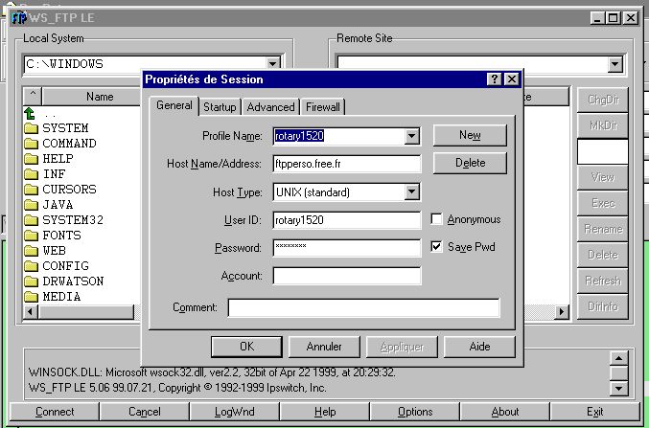Click the Appliquer button
Image resolution: width=649 pixels, height=428 pixels.
coord(402,347)
